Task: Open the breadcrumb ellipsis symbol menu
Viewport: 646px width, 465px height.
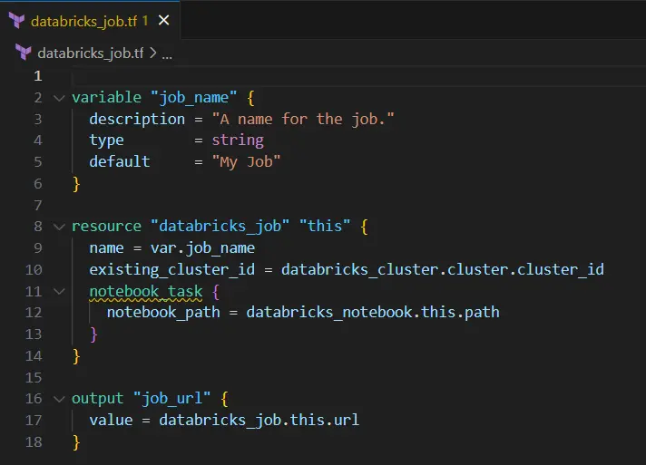Action: point(167,54)
